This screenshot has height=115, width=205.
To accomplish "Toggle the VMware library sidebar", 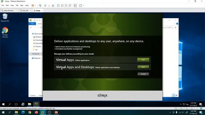I will pyautogui.click(x=58, y=5).
